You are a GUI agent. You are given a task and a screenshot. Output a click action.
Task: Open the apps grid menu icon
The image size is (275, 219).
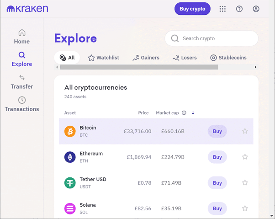point(222,9)
